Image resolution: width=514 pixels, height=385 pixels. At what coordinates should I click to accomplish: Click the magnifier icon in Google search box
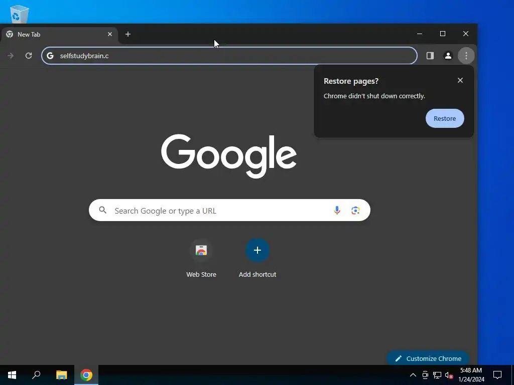[x=102, y=210]
